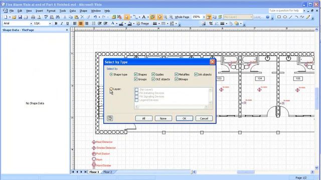321x180 pixels.
Task: Open a file with the Open folder icon
Action: (x=14, y=17)
